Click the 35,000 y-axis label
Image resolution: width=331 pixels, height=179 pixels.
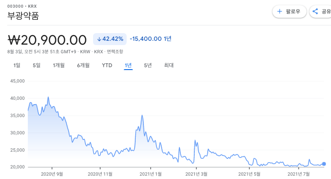click(18, 116)
